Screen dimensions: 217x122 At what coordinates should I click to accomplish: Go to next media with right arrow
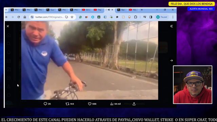pos(171,60)
